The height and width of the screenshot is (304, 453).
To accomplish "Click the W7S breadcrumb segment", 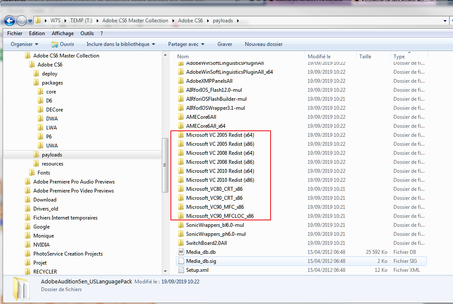I will (56, 21).
